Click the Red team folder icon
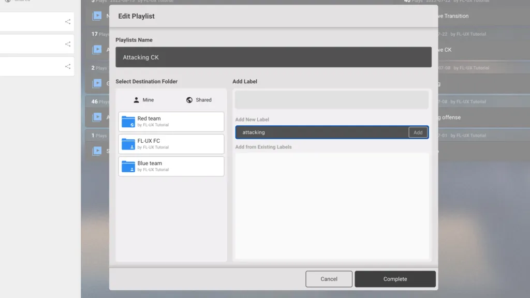This screenshot has height=298, width=530. (128, 122)
